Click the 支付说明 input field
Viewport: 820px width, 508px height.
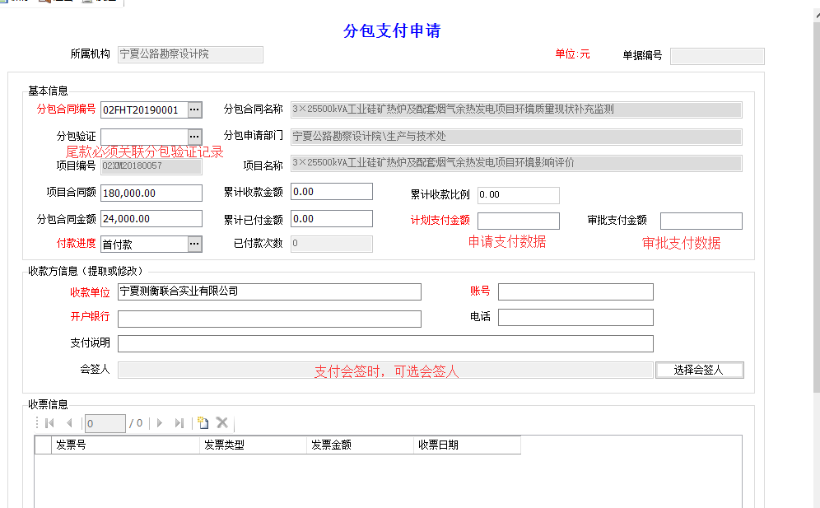[385, 343]
